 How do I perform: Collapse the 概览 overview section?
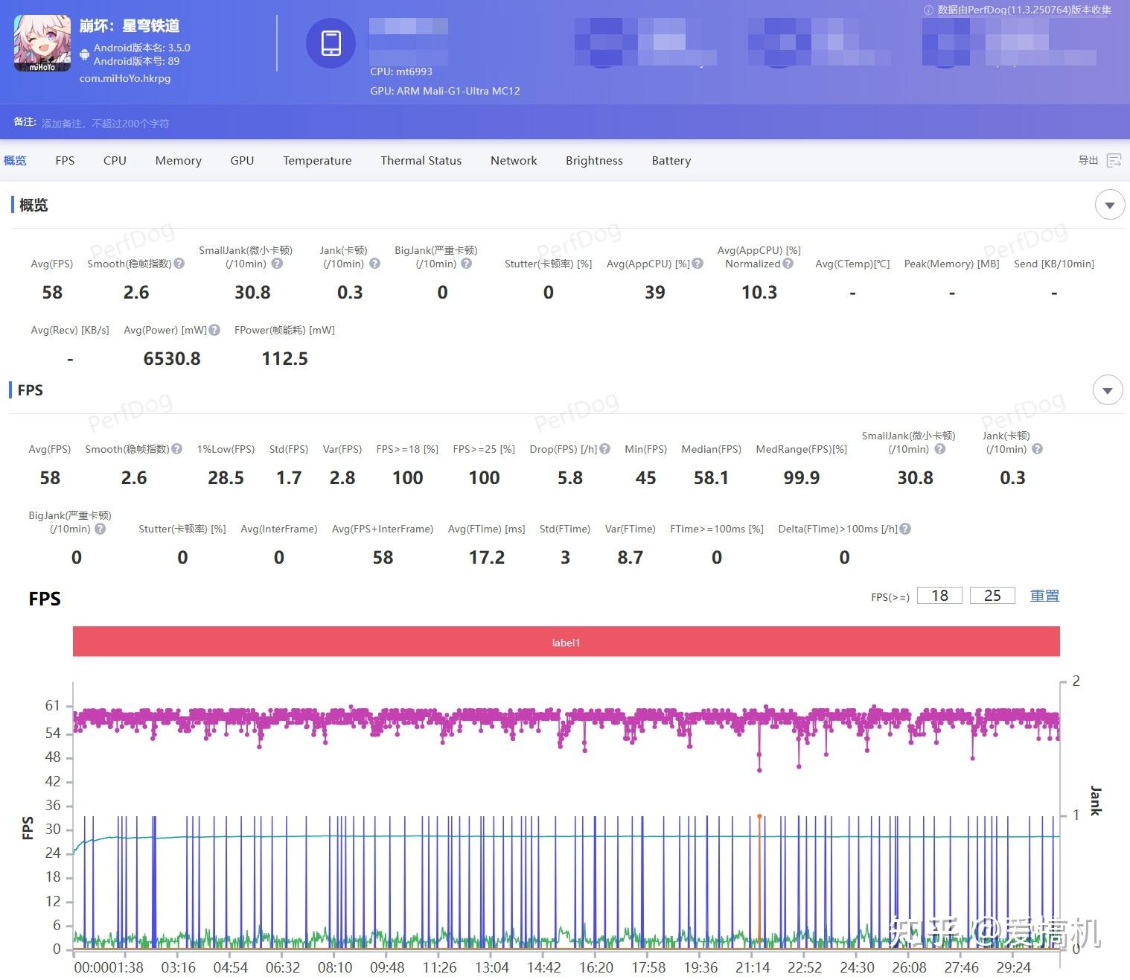coord(1109,205)
